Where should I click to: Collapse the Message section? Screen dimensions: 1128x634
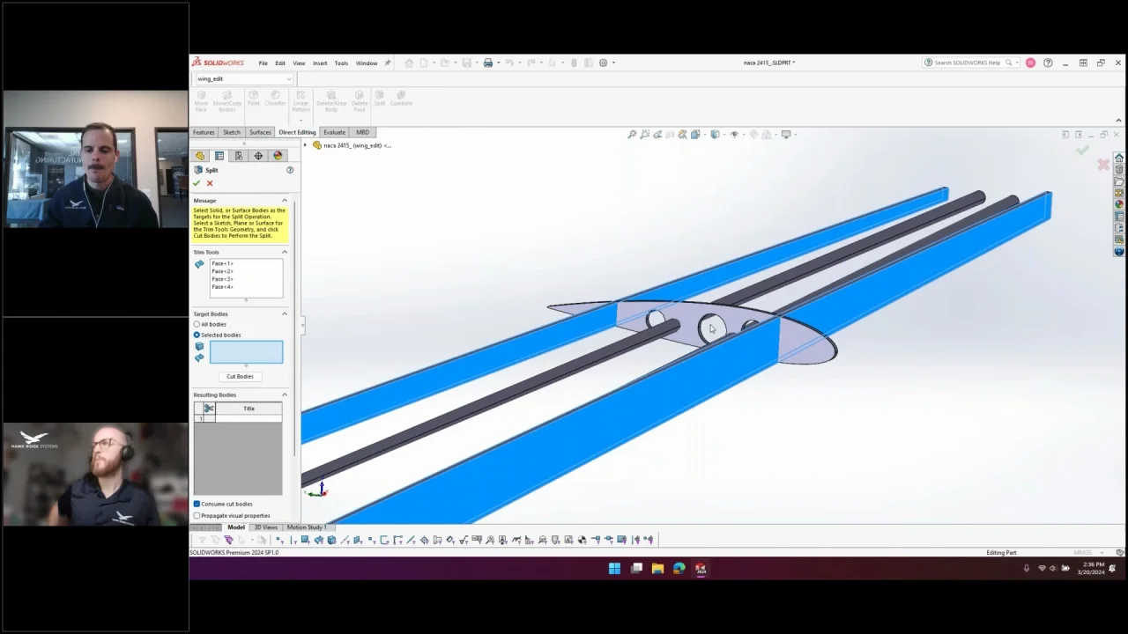tap(285, 201)
